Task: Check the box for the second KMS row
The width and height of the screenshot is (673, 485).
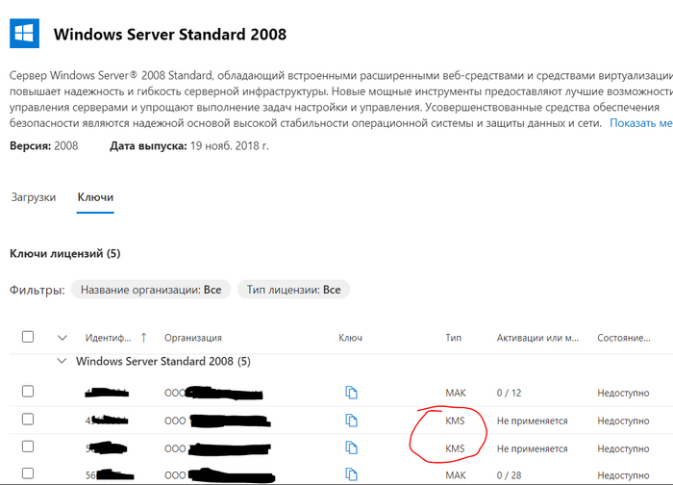Action: pyautogui.click(x=28, y=447)
